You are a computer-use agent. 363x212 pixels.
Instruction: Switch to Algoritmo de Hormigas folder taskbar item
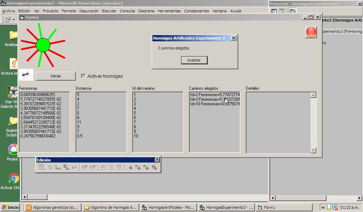click(x=111, y=207)
